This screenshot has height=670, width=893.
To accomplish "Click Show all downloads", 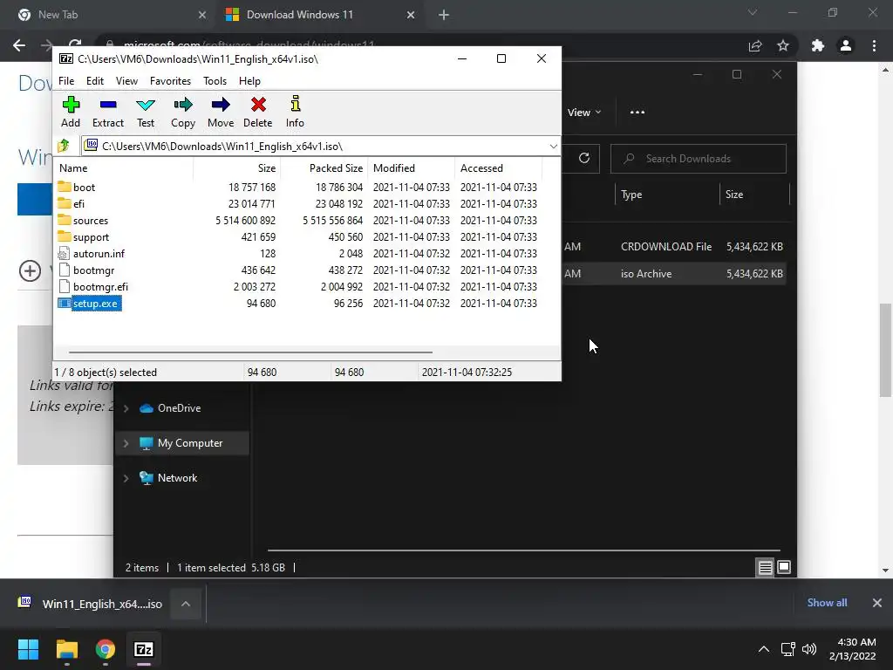I will pos(827,603).
